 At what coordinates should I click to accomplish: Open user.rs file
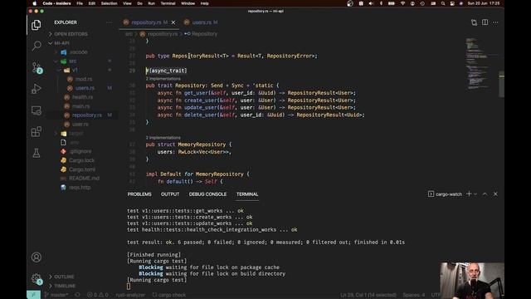pos(80,124)
